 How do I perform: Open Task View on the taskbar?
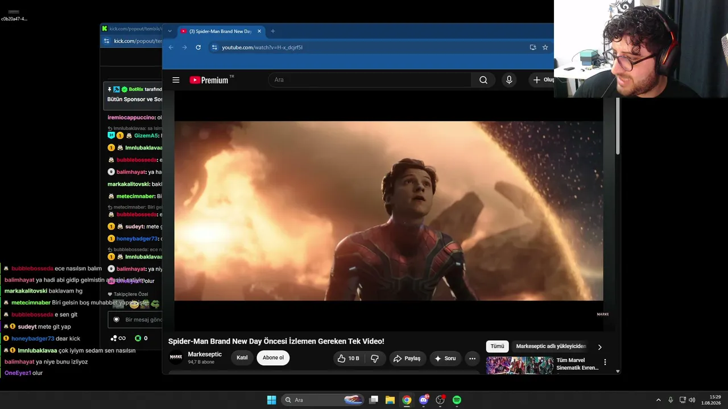[x=374, y=400]
